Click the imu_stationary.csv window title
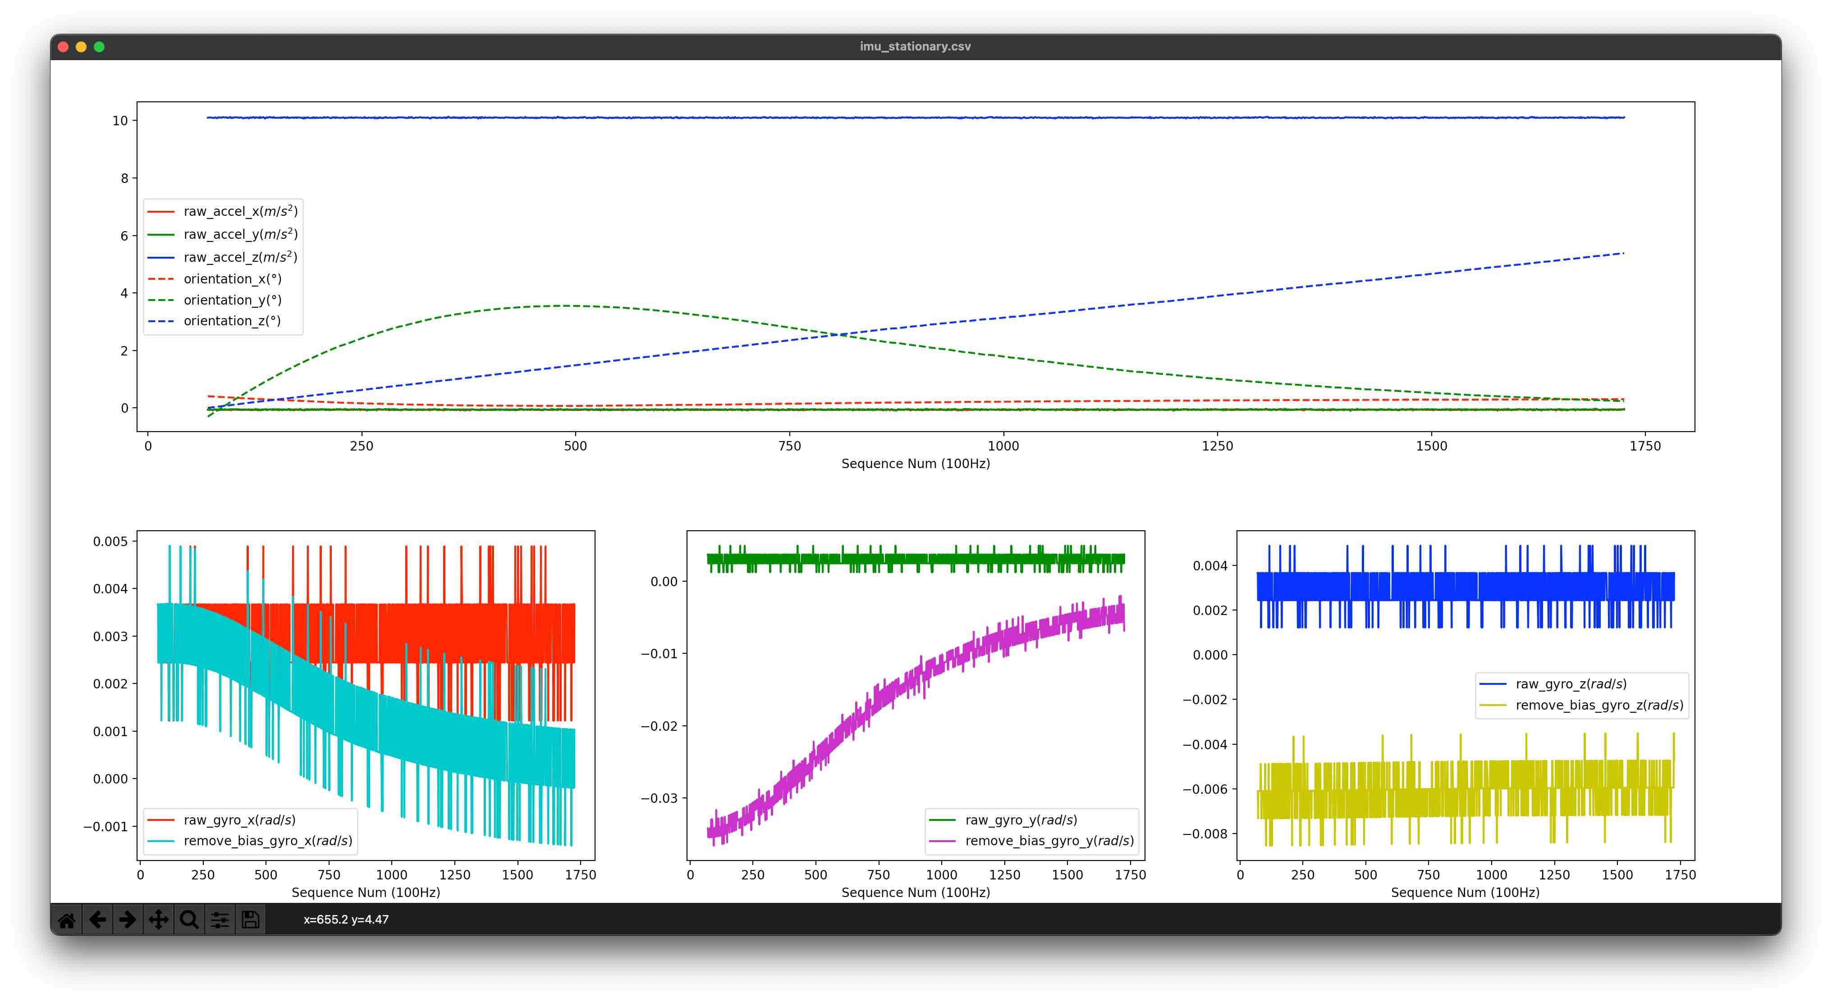This screenshot has height=1002, width=1832. 915,46
